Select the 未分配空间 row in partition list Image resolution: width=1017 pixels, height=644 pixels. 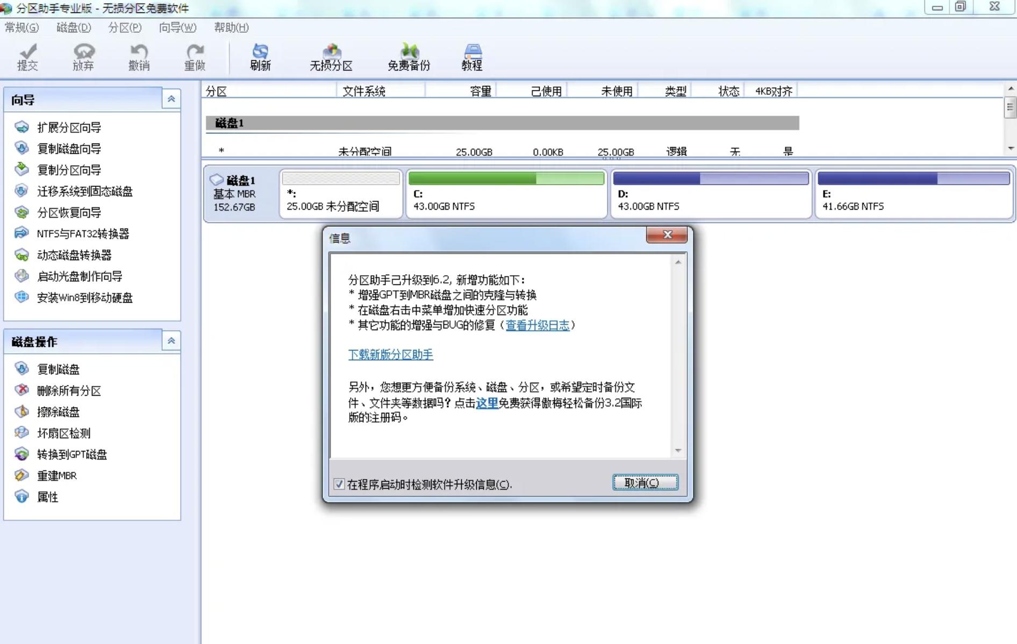pyautogui.click(x=502, y=152)
